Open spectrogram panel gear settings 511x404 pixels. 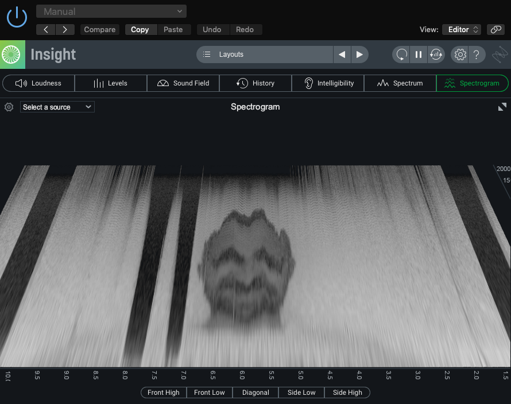click(9, 107)
